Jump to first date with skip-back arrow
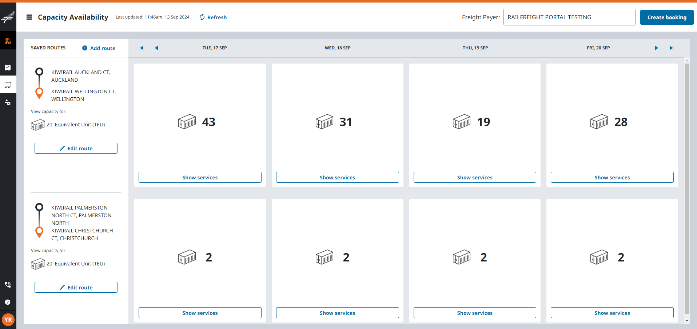Screen dimensions: 697x329 [x=142, y=48]
